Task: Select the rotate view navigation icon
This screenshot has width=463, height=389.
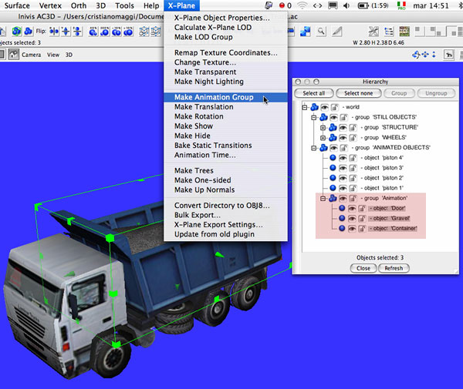Action: tap(416, 55)
